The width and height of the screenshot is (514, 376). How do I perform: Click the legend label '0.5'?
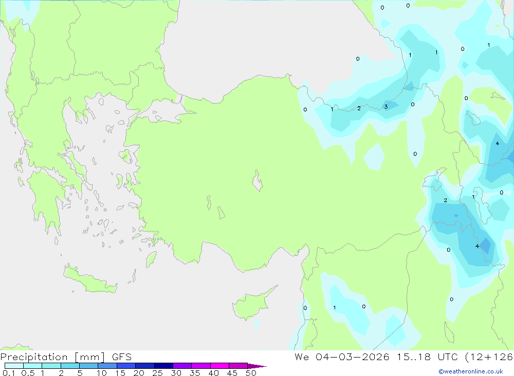pos(28,373)
